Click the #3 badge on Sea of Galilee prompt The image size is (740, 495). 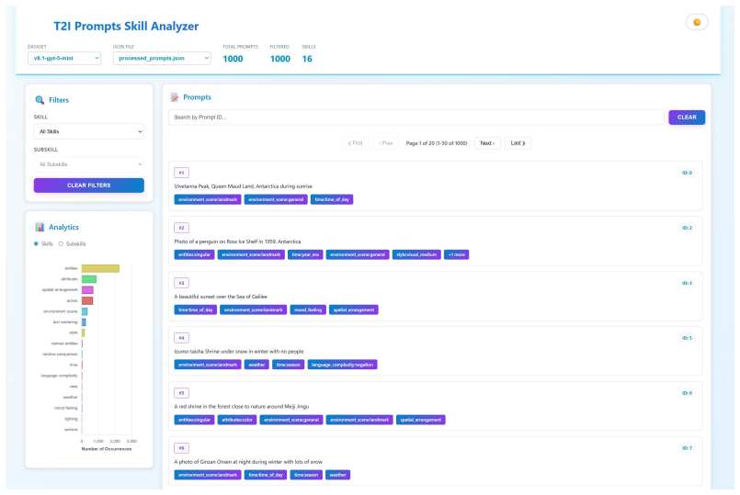[x=181, y=284]
